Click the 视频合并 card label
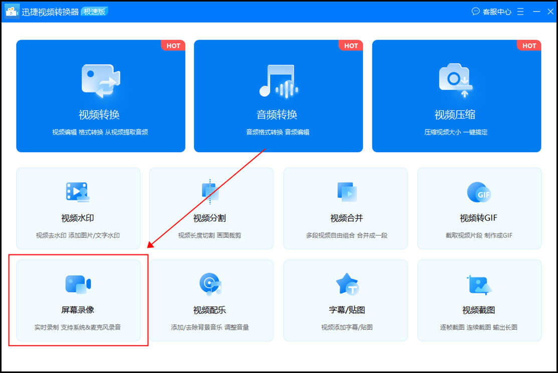This screenshot has width=558, height=373. coord(346,218)
